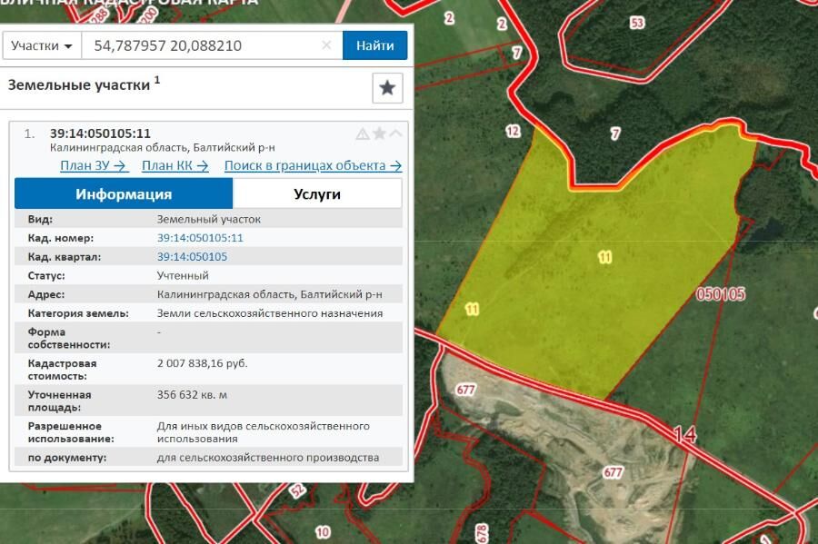Open the Участки search type dropdown

[42, 45]
